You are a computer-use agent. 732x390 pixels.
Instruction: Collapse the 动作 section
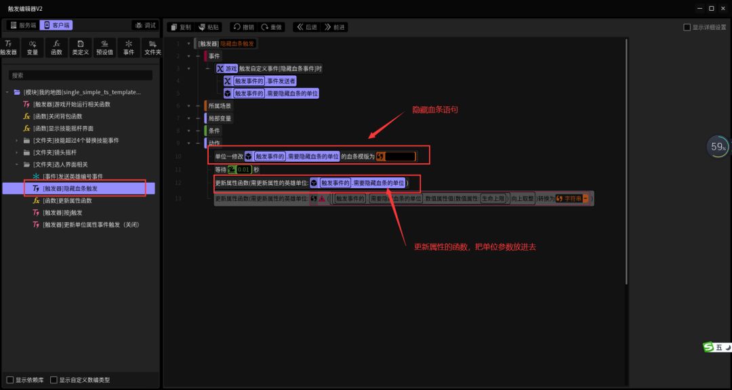(x=188, y=144)
